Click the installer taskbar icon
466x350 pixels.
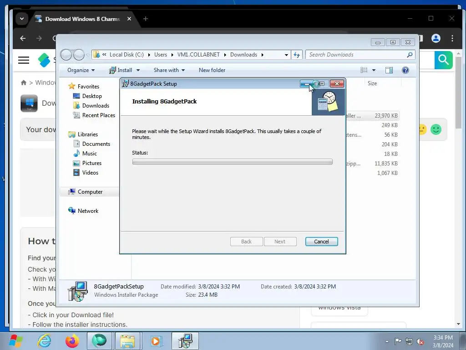pyautogui.click(x=185, y=341)
